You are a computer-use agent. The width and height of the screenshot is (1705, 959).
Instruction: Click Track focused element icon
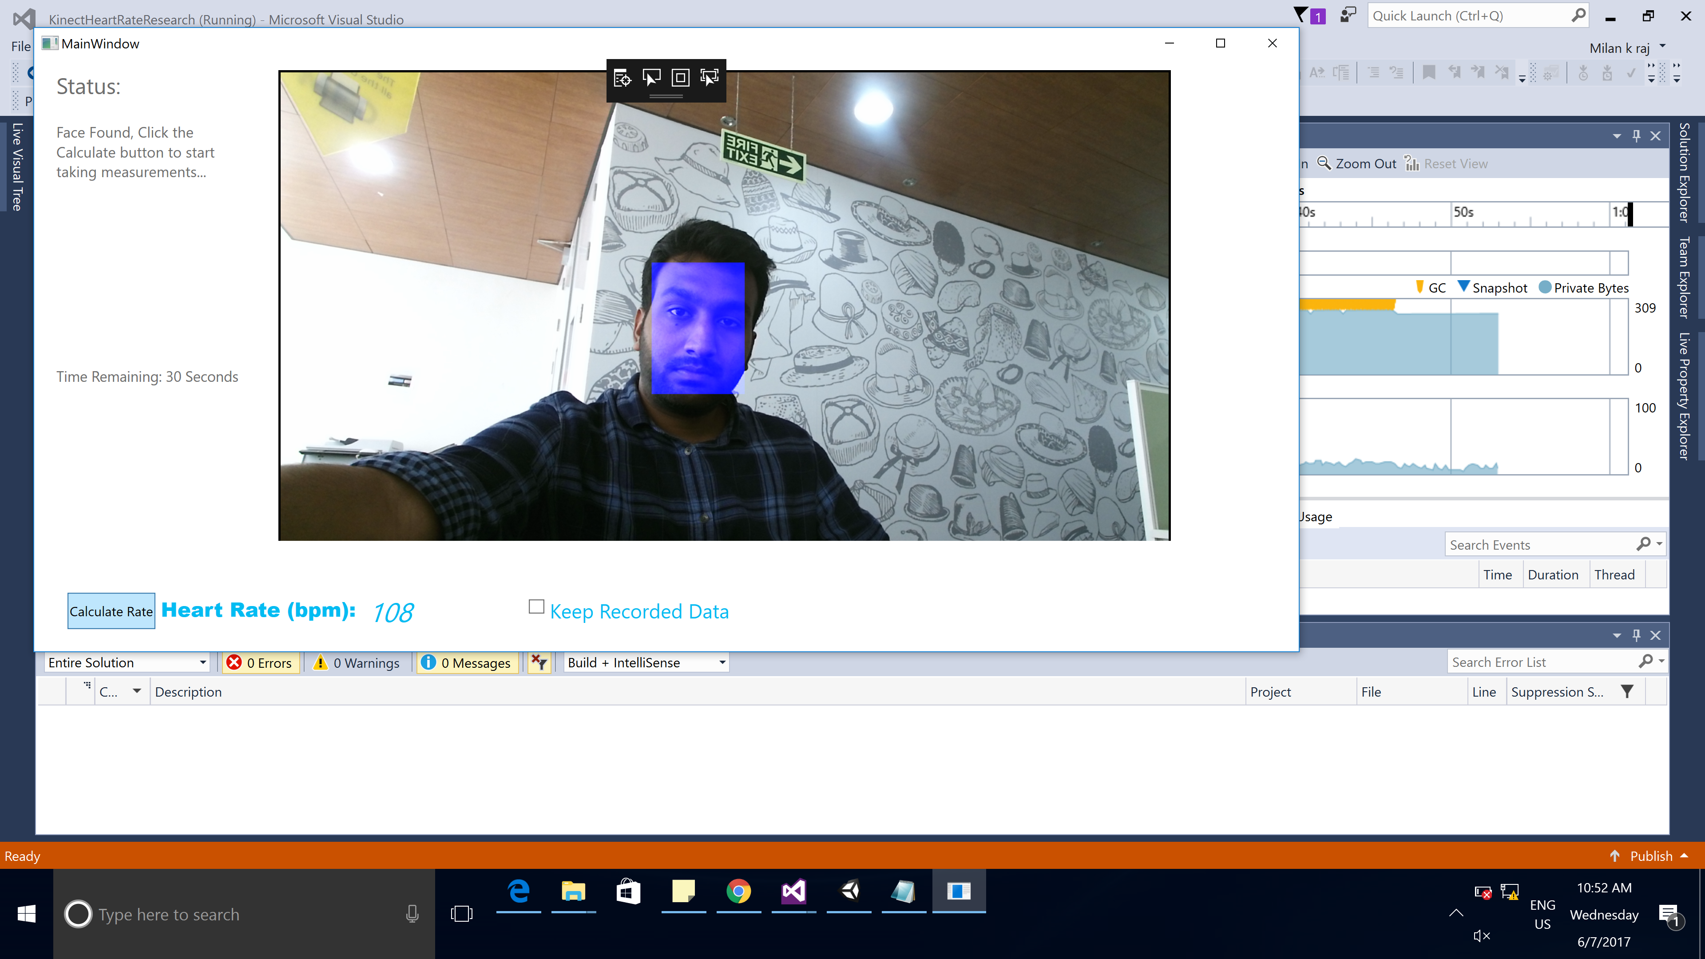point(709,78)
